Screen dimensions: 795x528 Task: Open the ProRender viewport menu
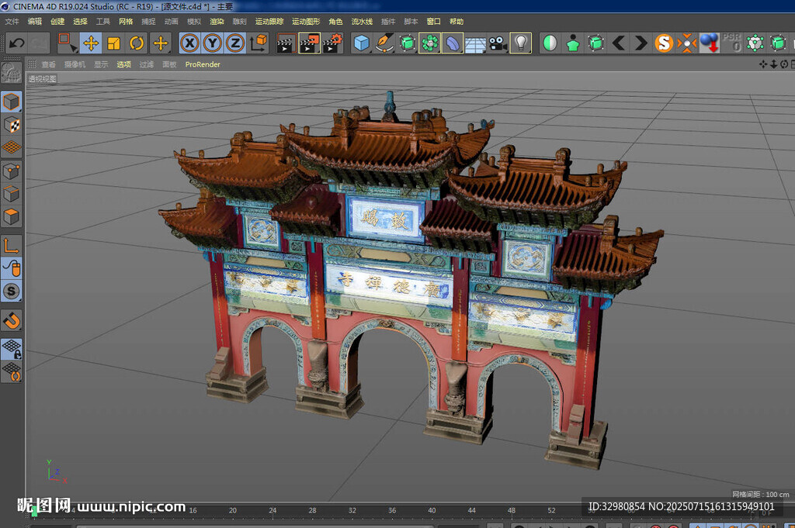tap(203, 64)
